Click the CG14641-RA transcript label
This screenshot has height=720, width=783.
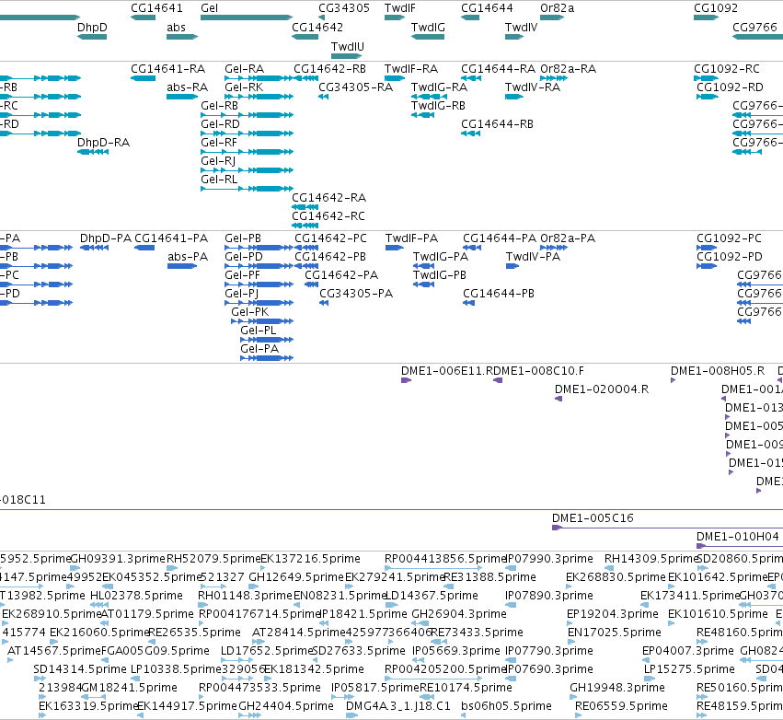167,68
